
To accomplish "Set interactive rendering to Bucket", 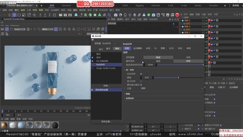I will click(x=188, y=57).
